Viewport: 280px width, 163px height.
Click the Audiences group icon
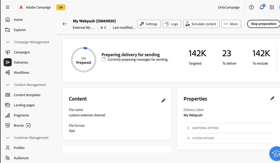[7, 158]
